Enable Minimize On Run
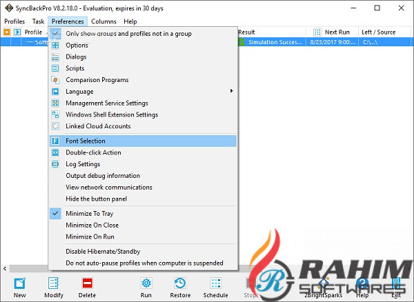This screenshot has height=302, width=414. click(x=143, y=236)
